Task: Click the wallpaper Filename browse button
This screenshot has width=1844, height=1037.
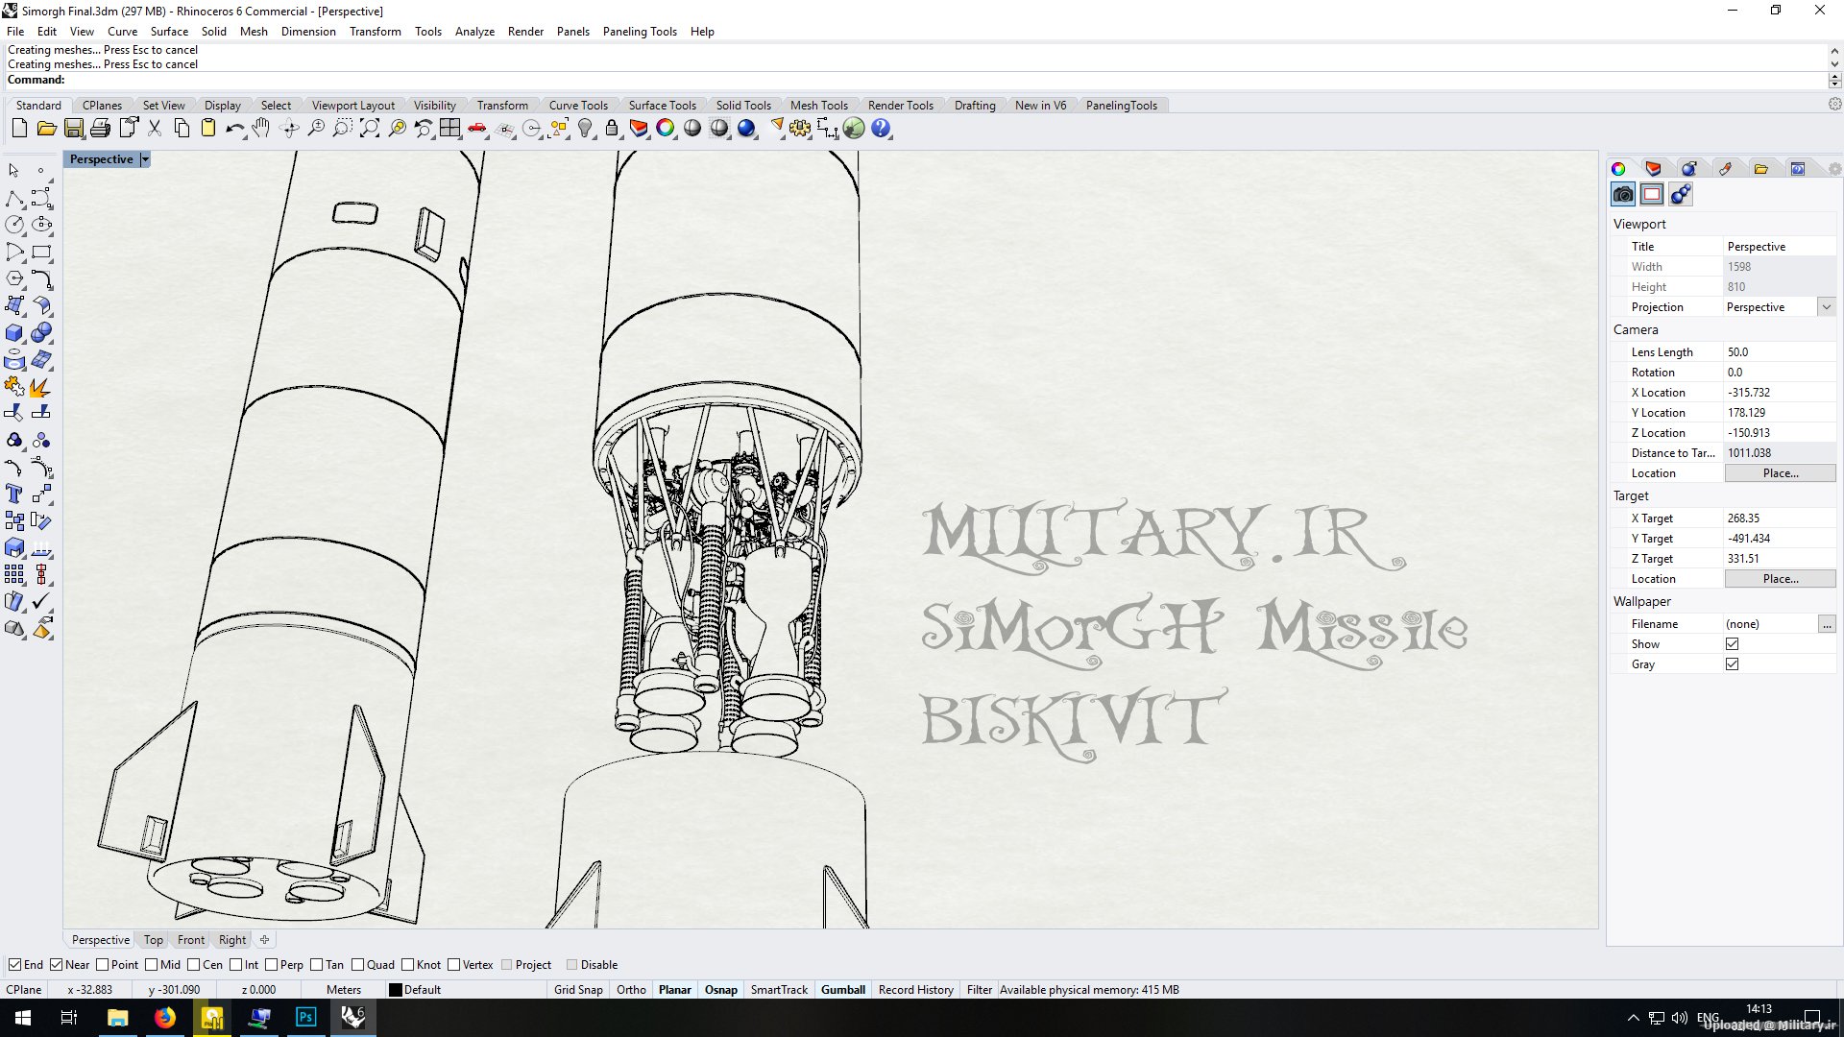Action: [x=1826, y=624]
